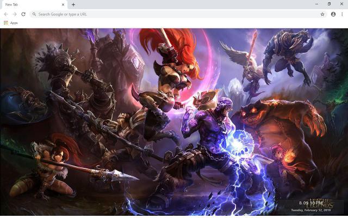This screenshot has width=348, height=218.
Task: Click the Apps bookmark label
Action: (x=14, y=23)
